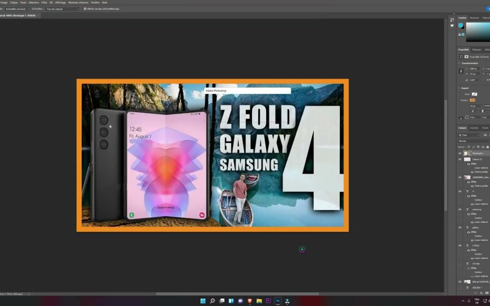Switch to the Nuancier panel tab
Viewport: 490px width, 306px height.
pyautogui.click(x=474, y=18)
